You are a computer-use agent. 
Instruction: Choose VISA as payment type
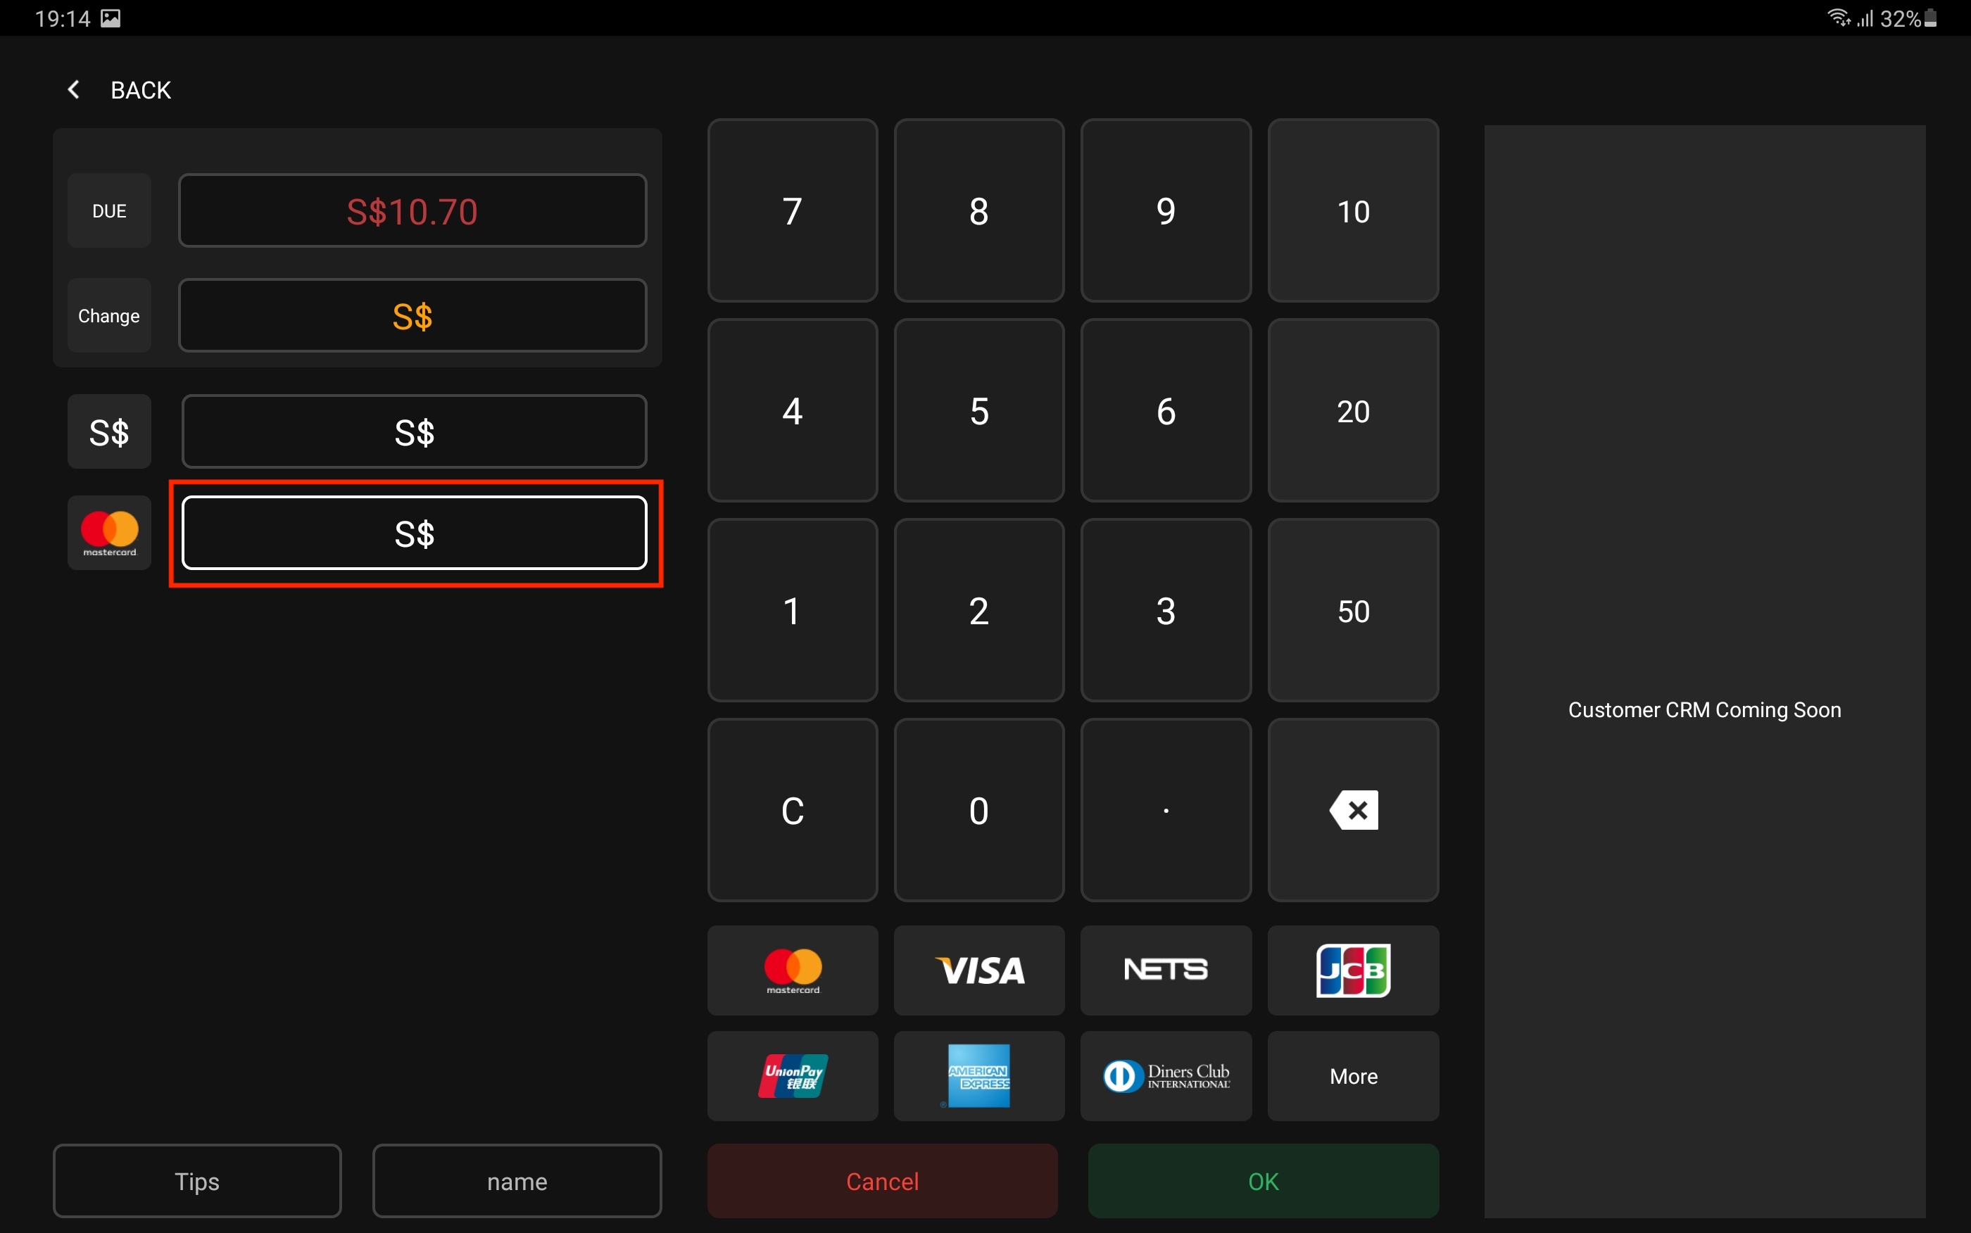(x=978, y=970)
